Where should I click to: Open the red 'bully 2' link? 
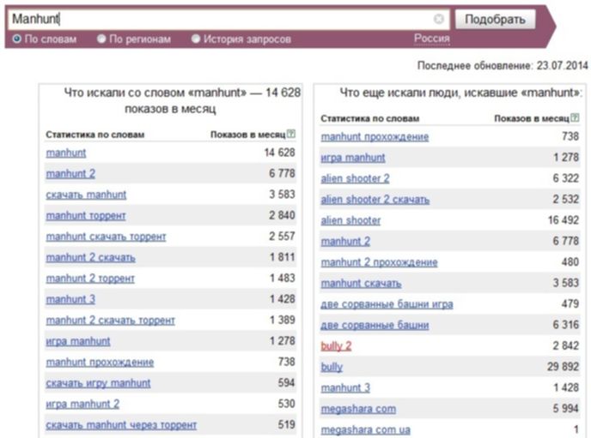pos(336,346)
